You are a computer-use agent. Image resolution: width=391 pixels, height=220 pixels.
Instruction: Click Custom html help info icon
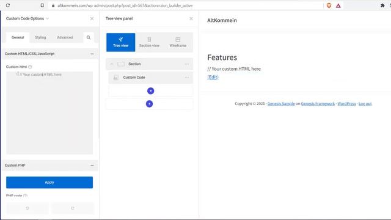[30, 67]
